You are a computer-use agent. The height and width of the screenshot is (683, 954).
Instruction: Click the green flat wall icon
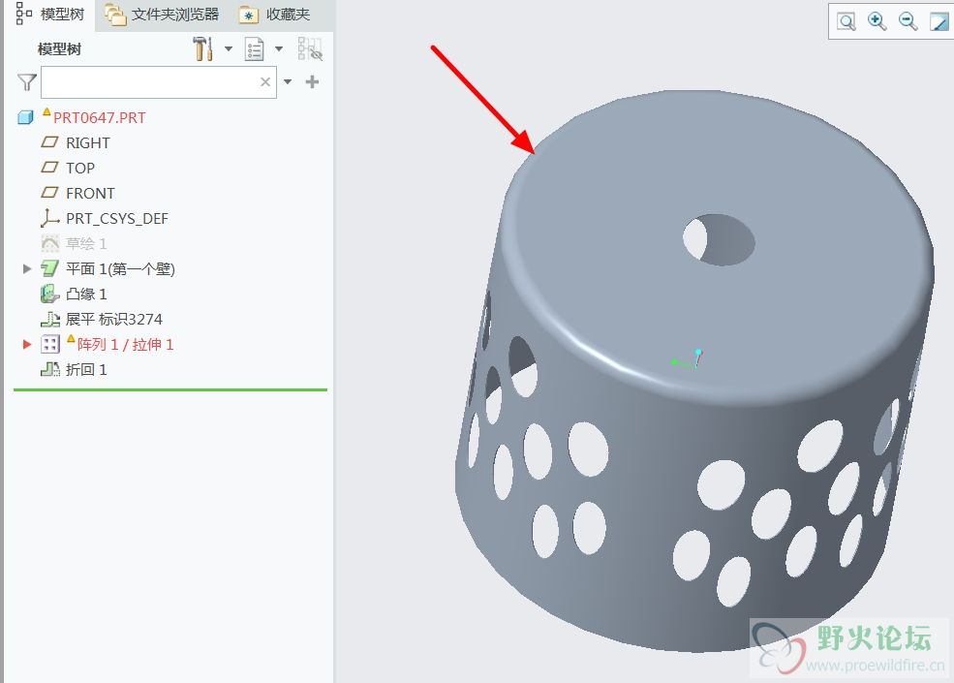pos(50,268)
